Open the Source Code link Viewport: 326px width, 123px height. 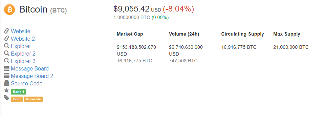point(27,83)
